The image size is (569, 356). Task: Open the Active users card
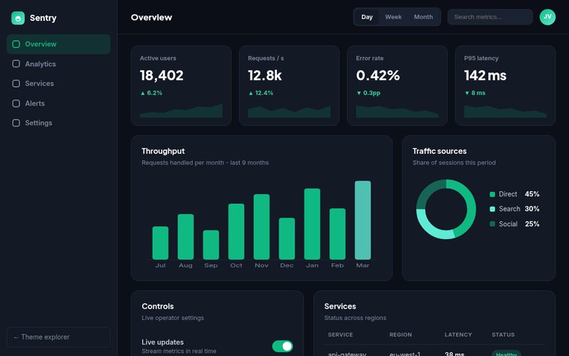pos(181,85)
